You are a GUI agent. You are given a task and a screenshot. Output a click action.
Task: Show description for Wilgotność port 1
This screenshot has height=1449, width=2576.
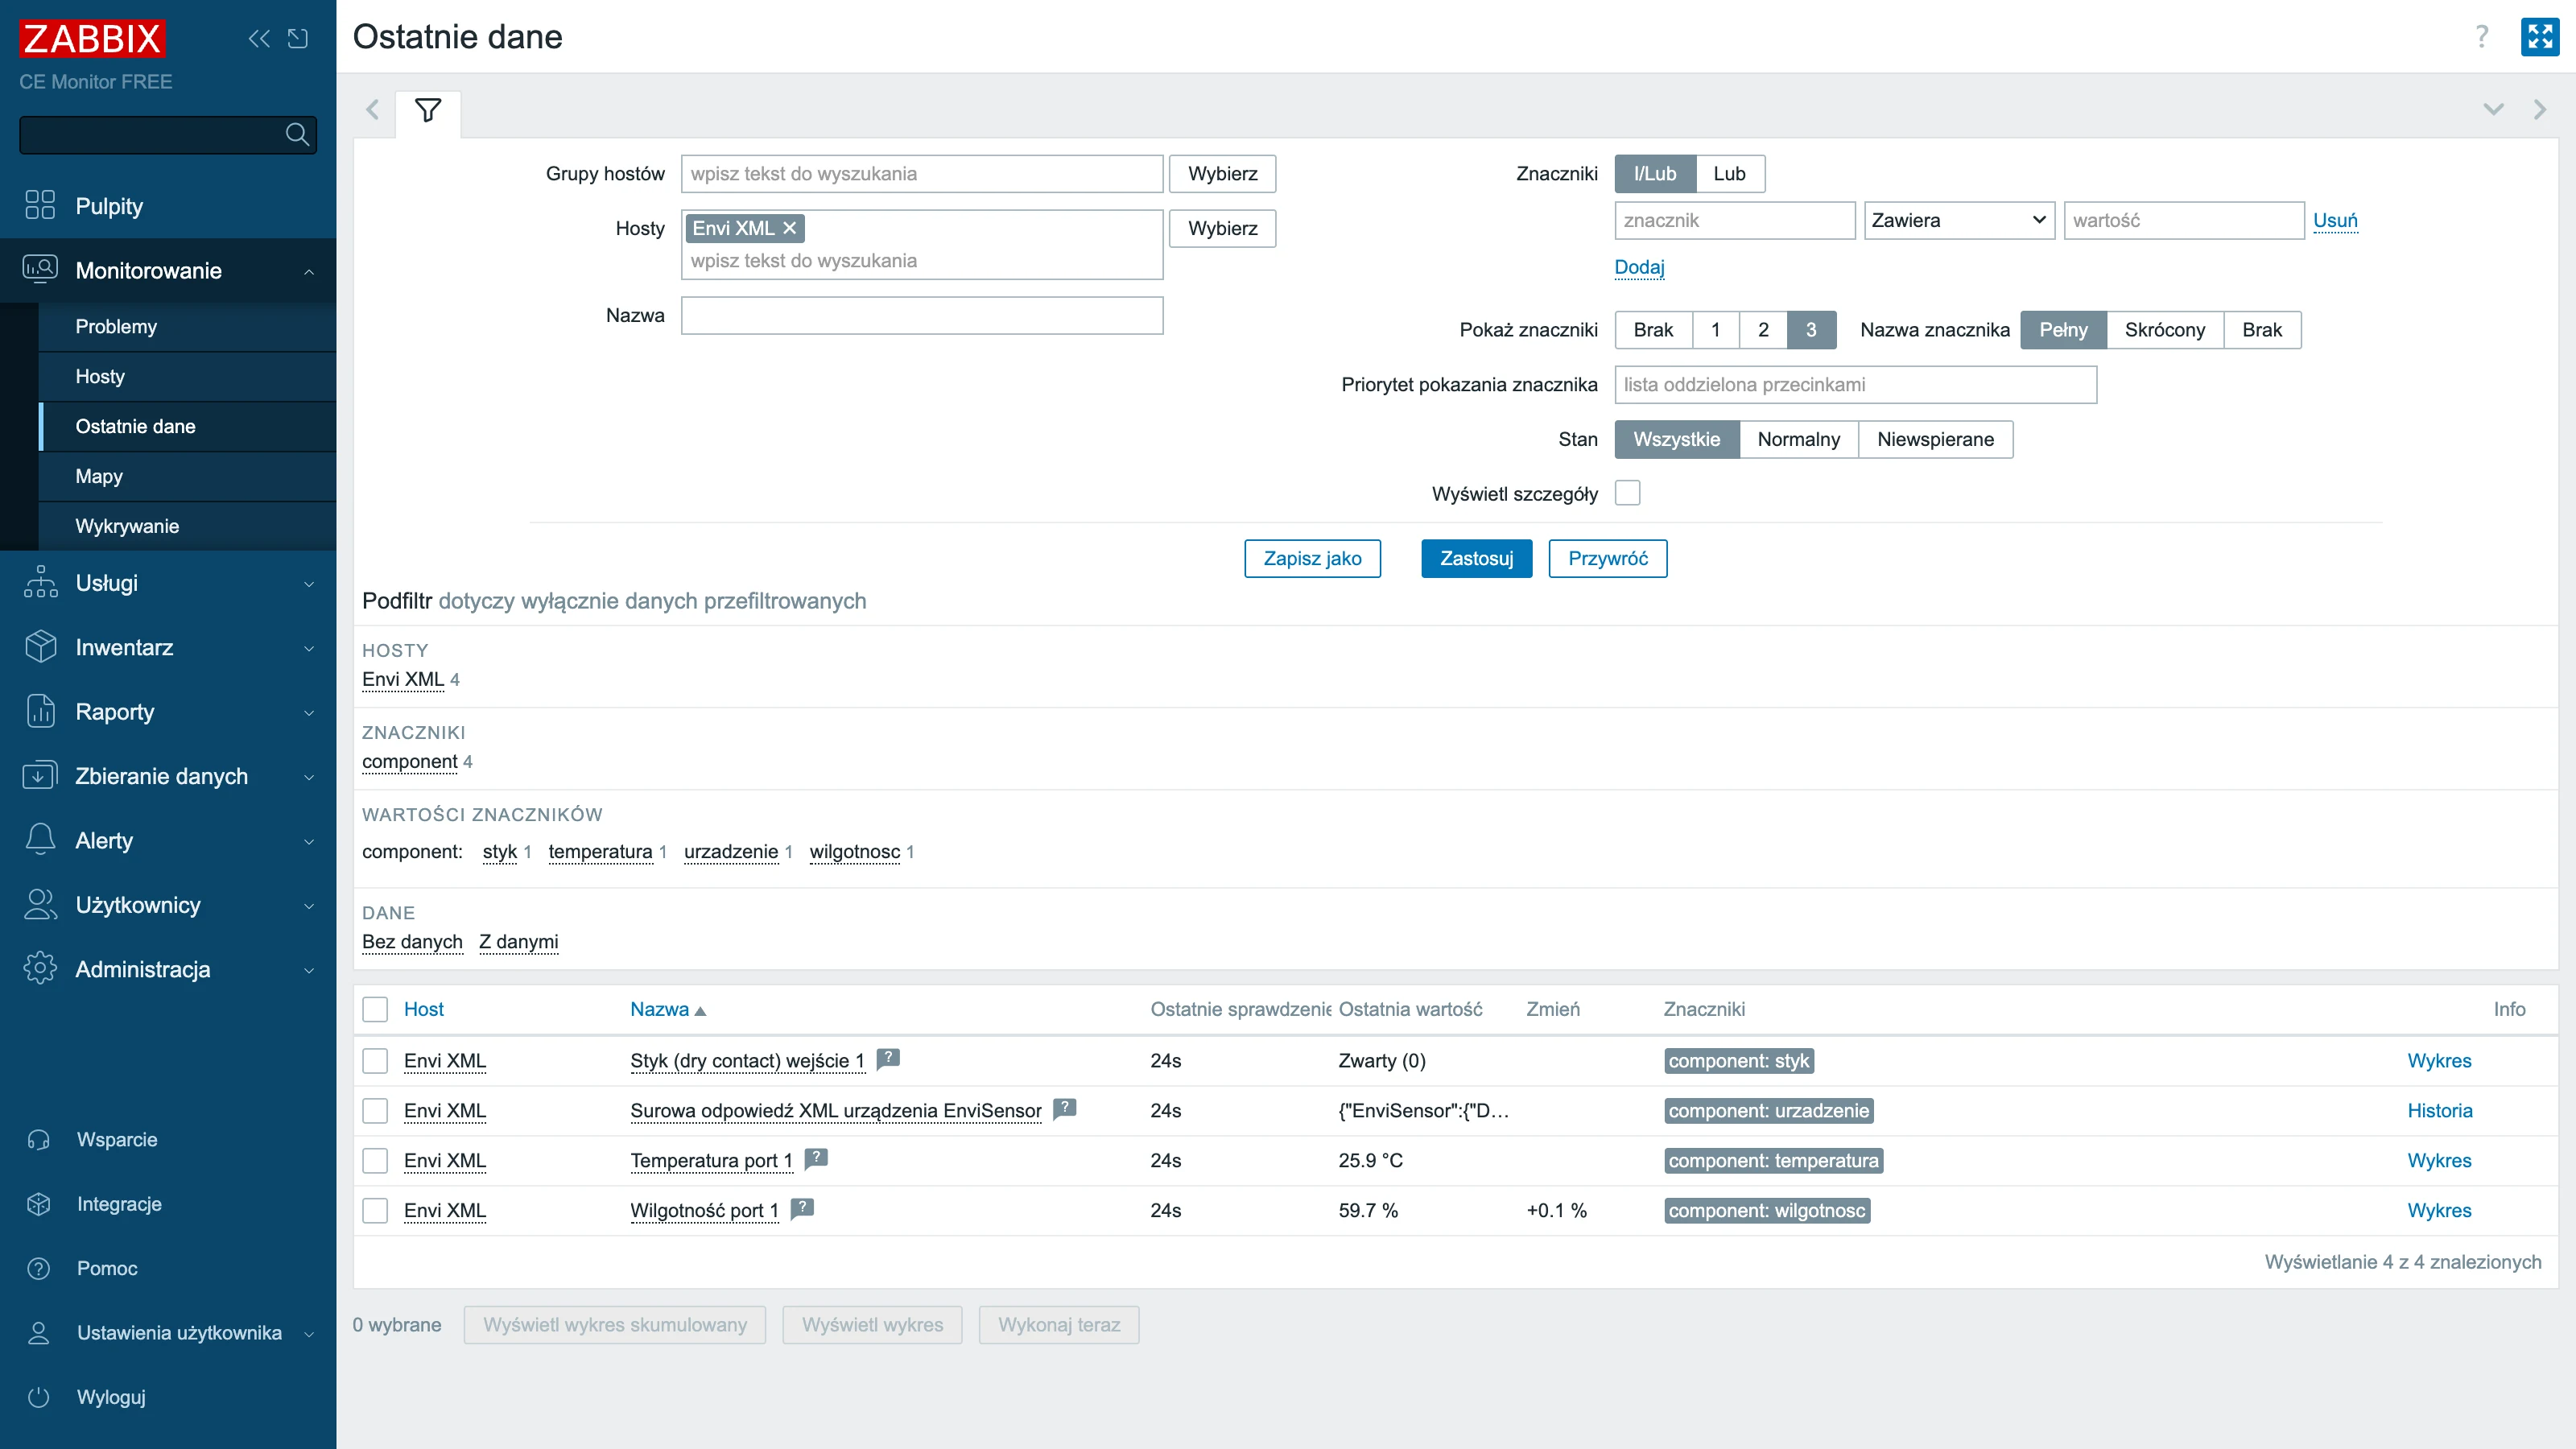tap(802, 1208)
